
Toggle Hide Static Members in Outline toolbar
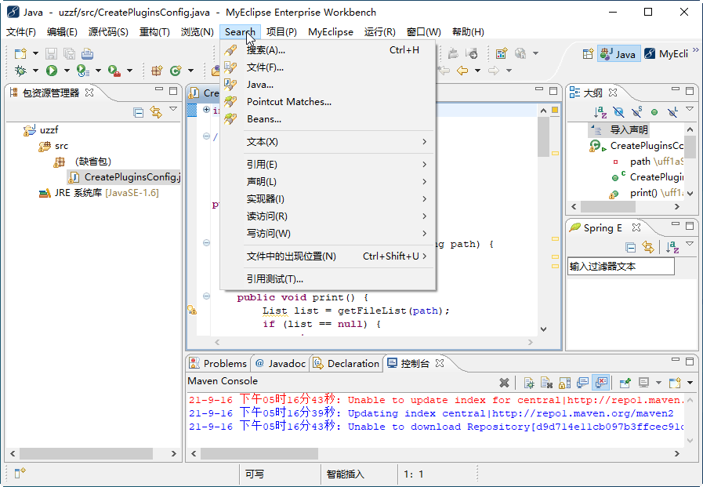636,112
